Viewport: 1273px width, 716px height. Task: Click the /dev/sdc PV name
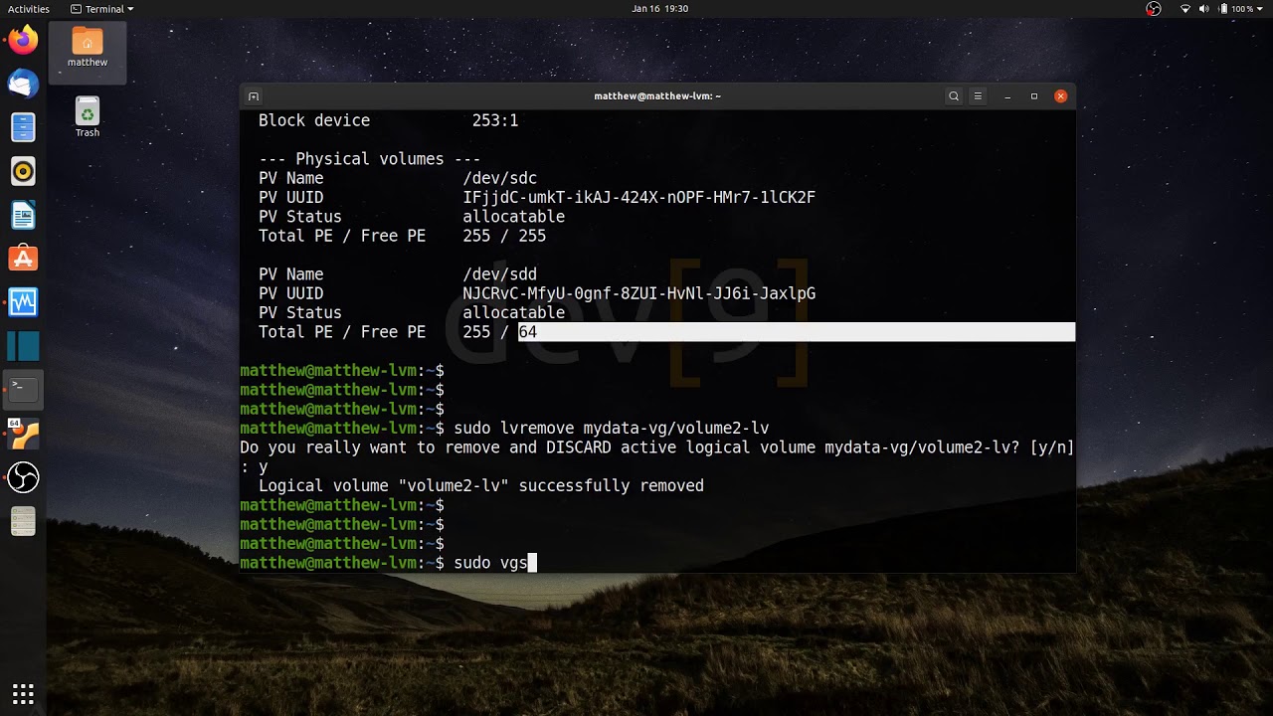(x=499, y=178)
